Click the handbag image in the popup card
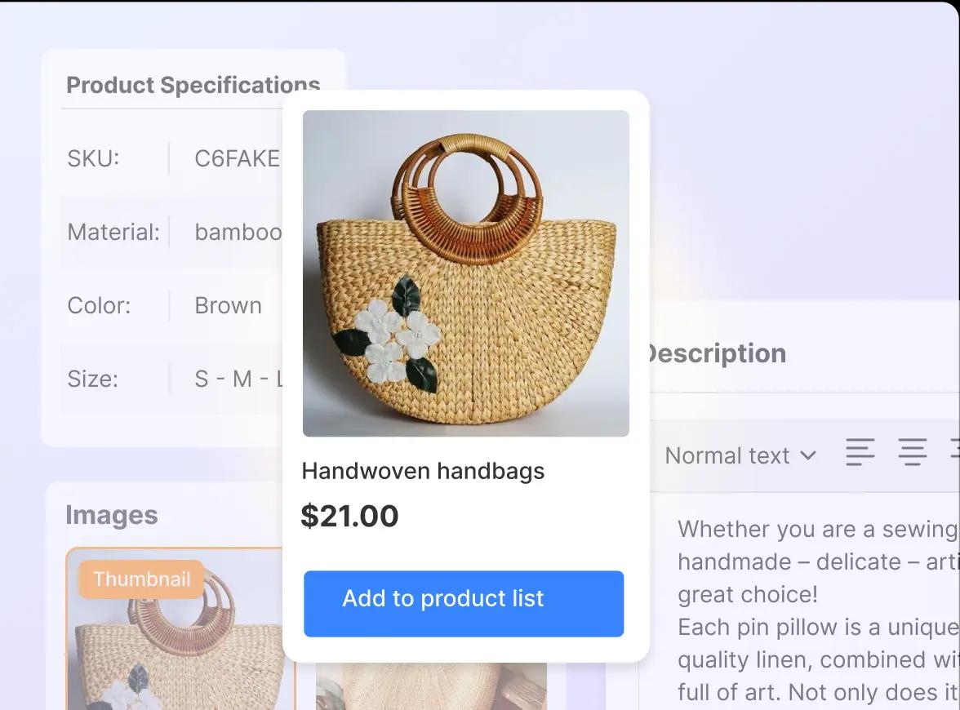960x710 pixels. tap(465, 273)
